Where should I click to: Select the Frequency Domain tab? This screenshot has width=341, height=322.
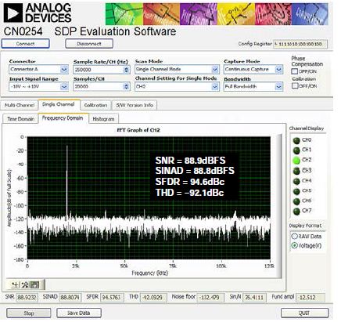point(63,118)
